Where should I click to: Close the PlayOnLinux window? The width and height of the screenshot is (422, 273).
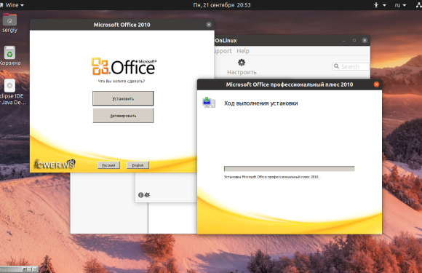365,40
